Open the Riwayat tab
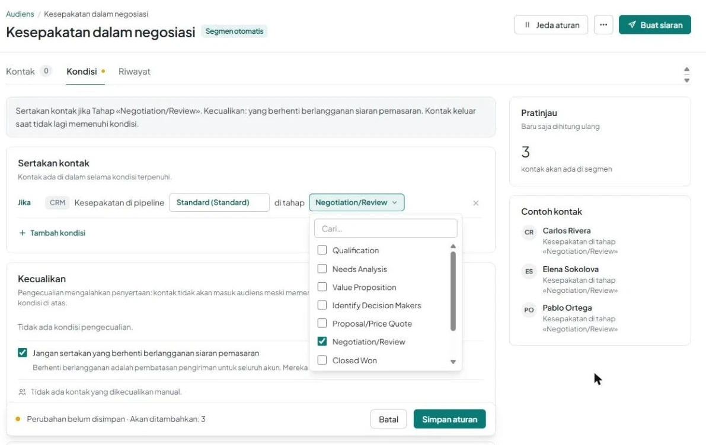The image size is (706, 445). tap(134, 72)
